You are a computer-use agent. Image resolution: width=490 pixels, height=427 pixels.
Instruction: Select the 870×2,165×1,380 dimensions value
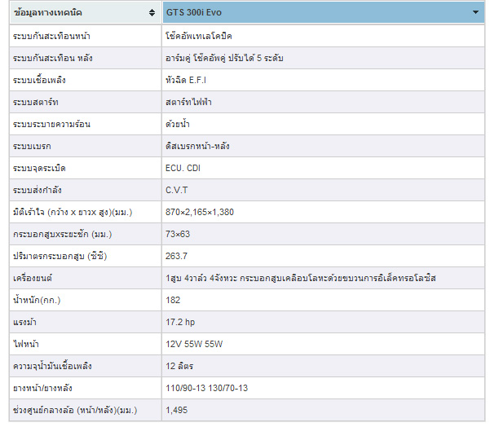[x=200, y=213]
